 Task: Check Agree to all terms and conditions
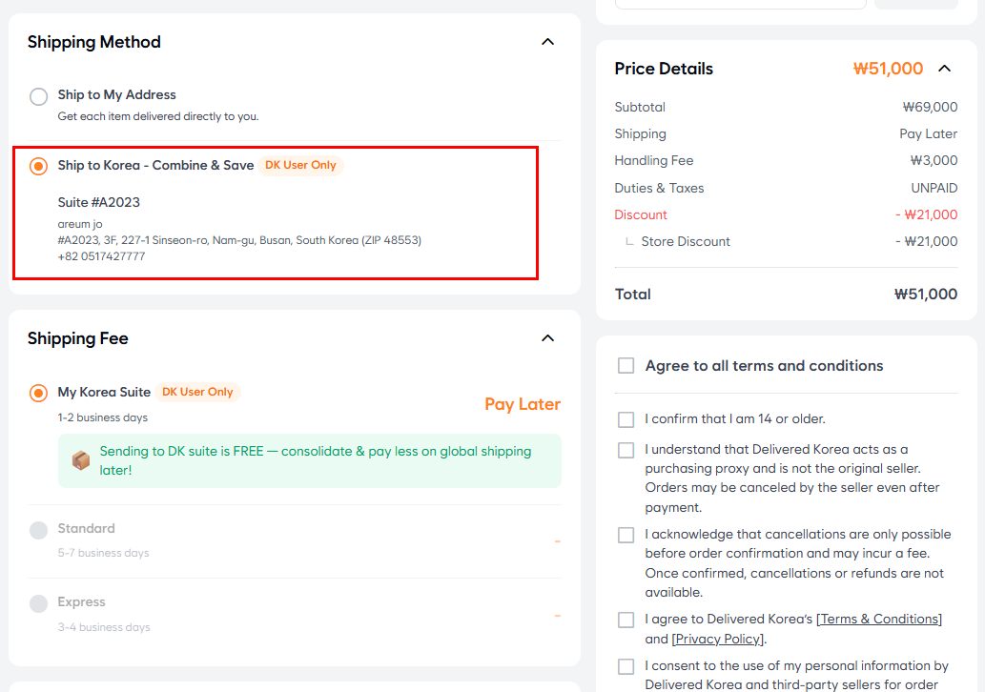pos(626,366)
